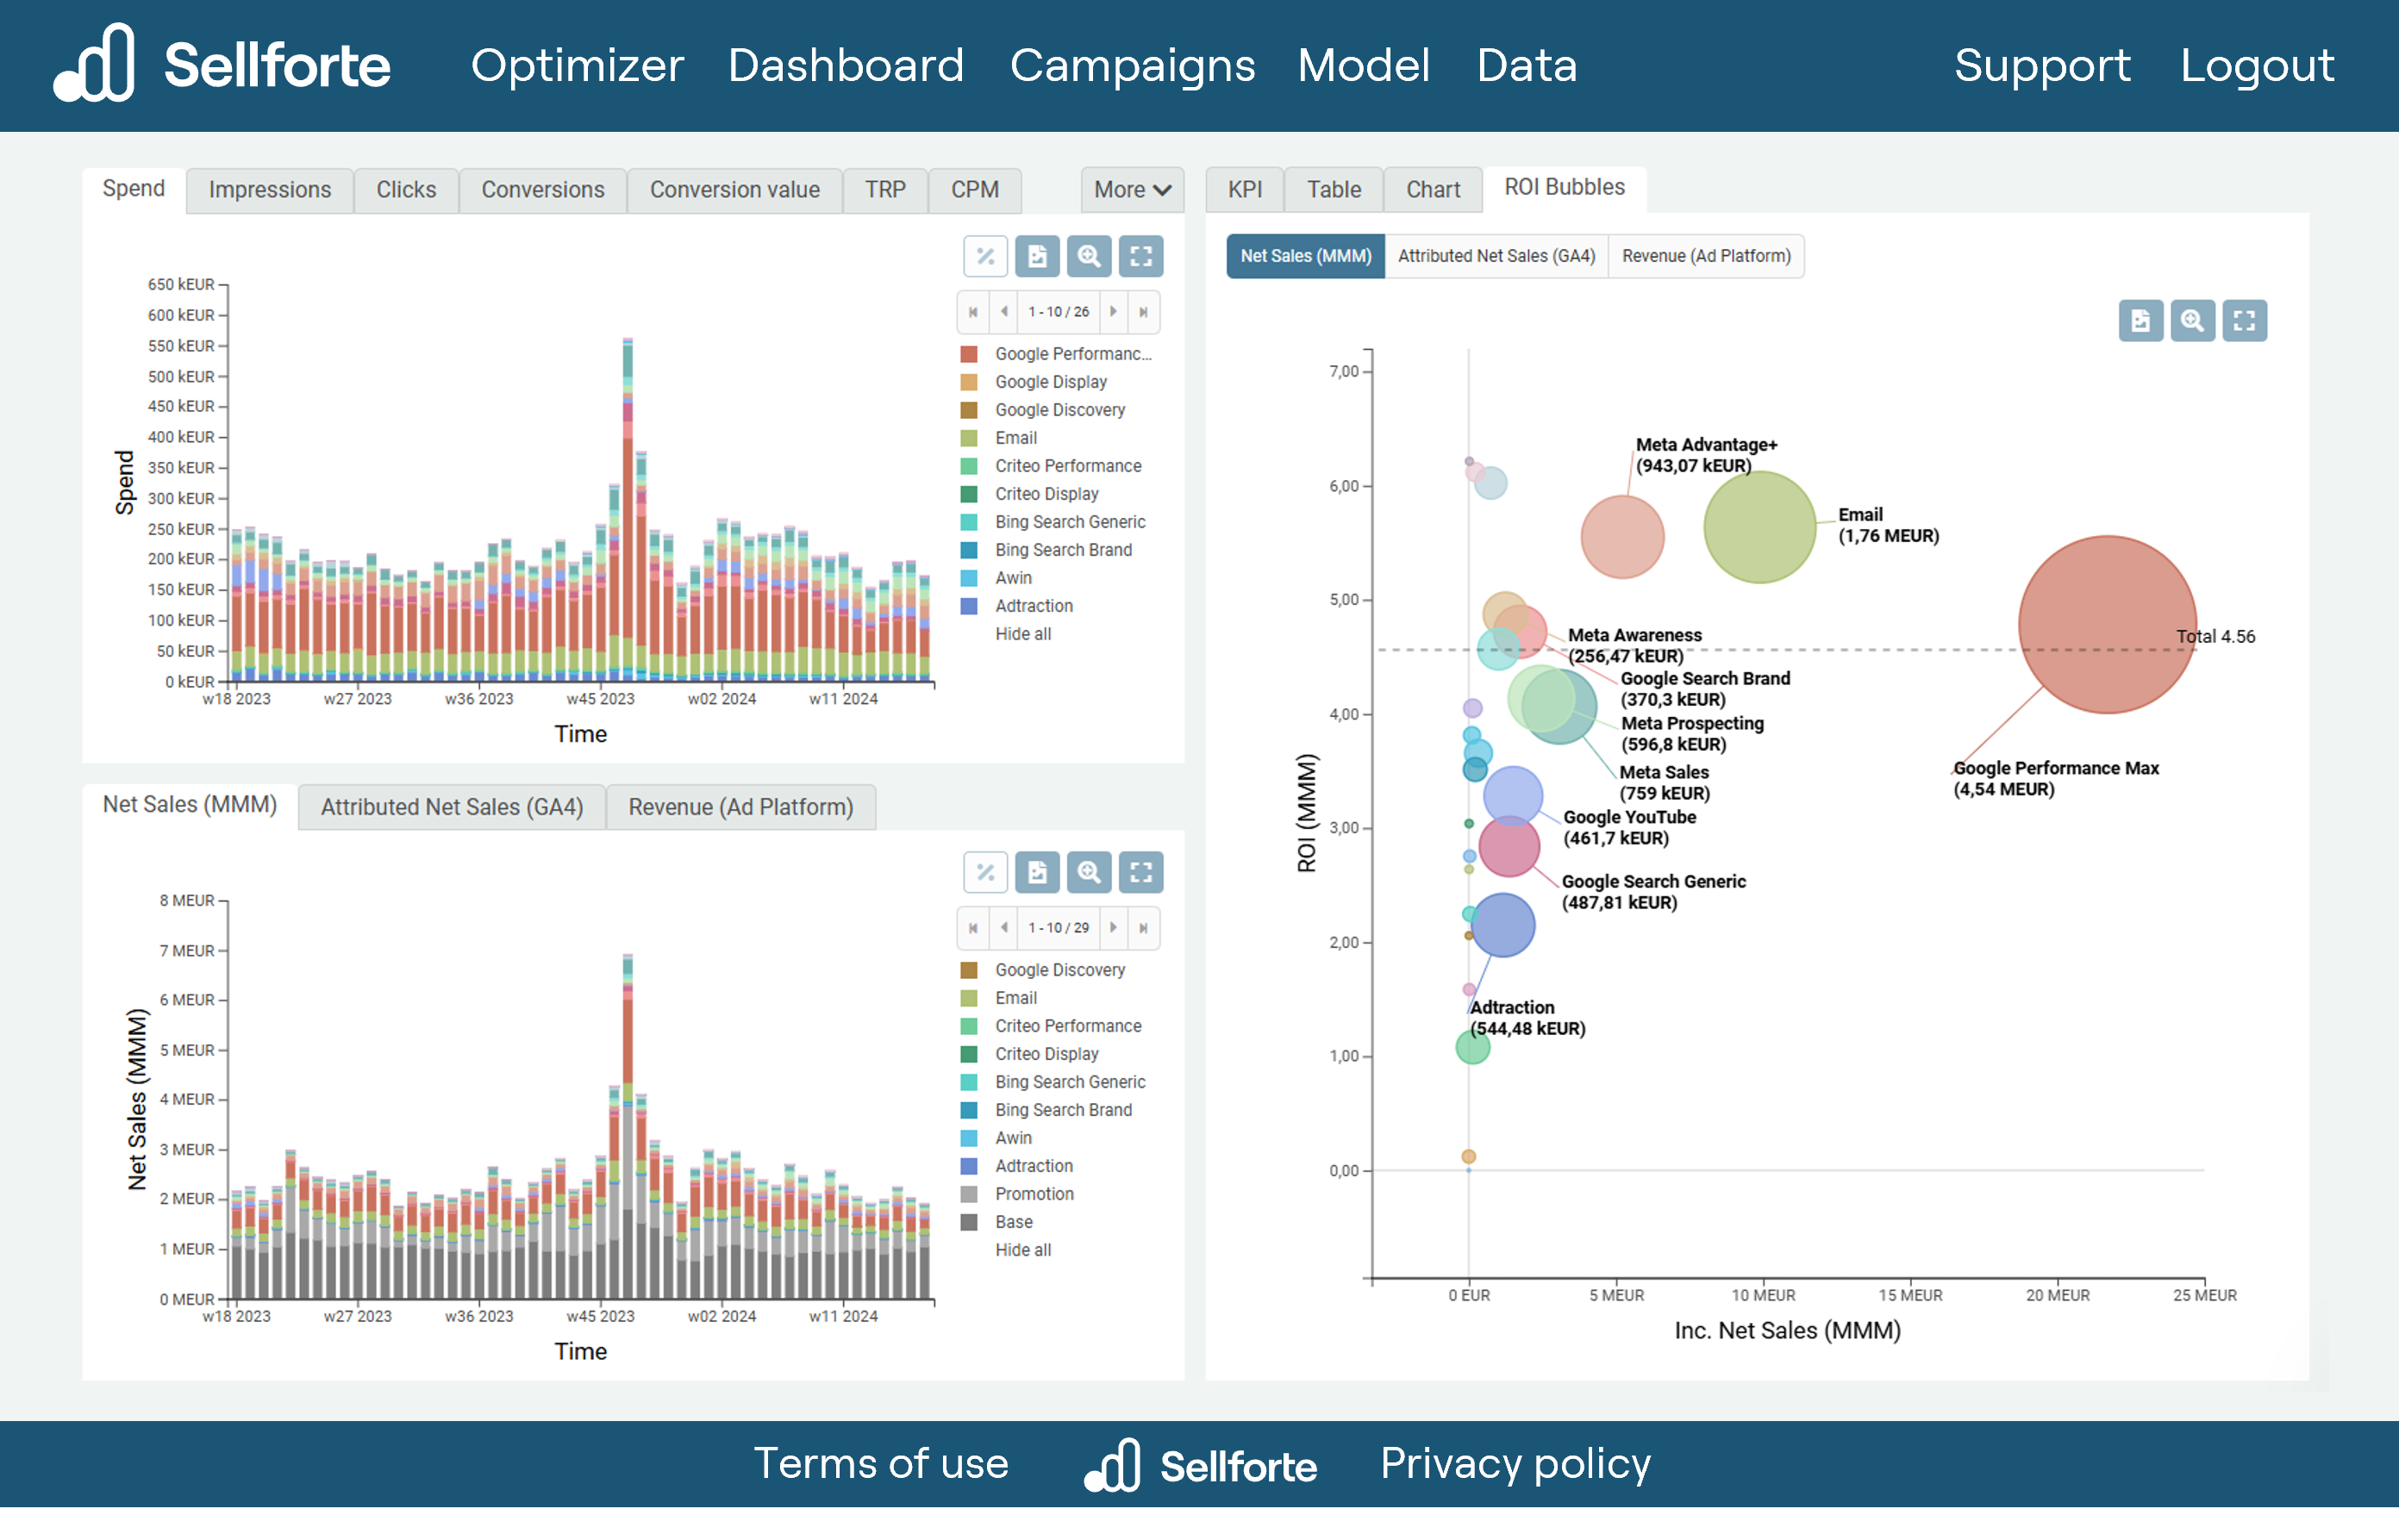Click Awin color swatch in Spend legend
This screenshot has width=2399, height=1515.
pyautogui.click(x=968, y=577)
